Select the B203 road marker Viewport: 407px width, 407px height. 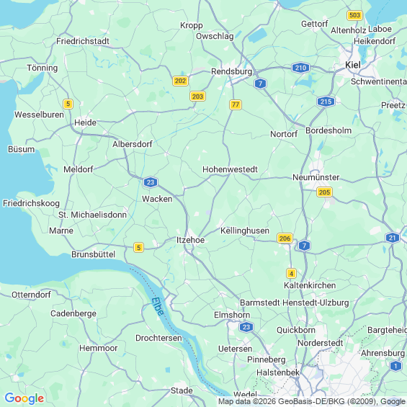(x=198, y=97)
